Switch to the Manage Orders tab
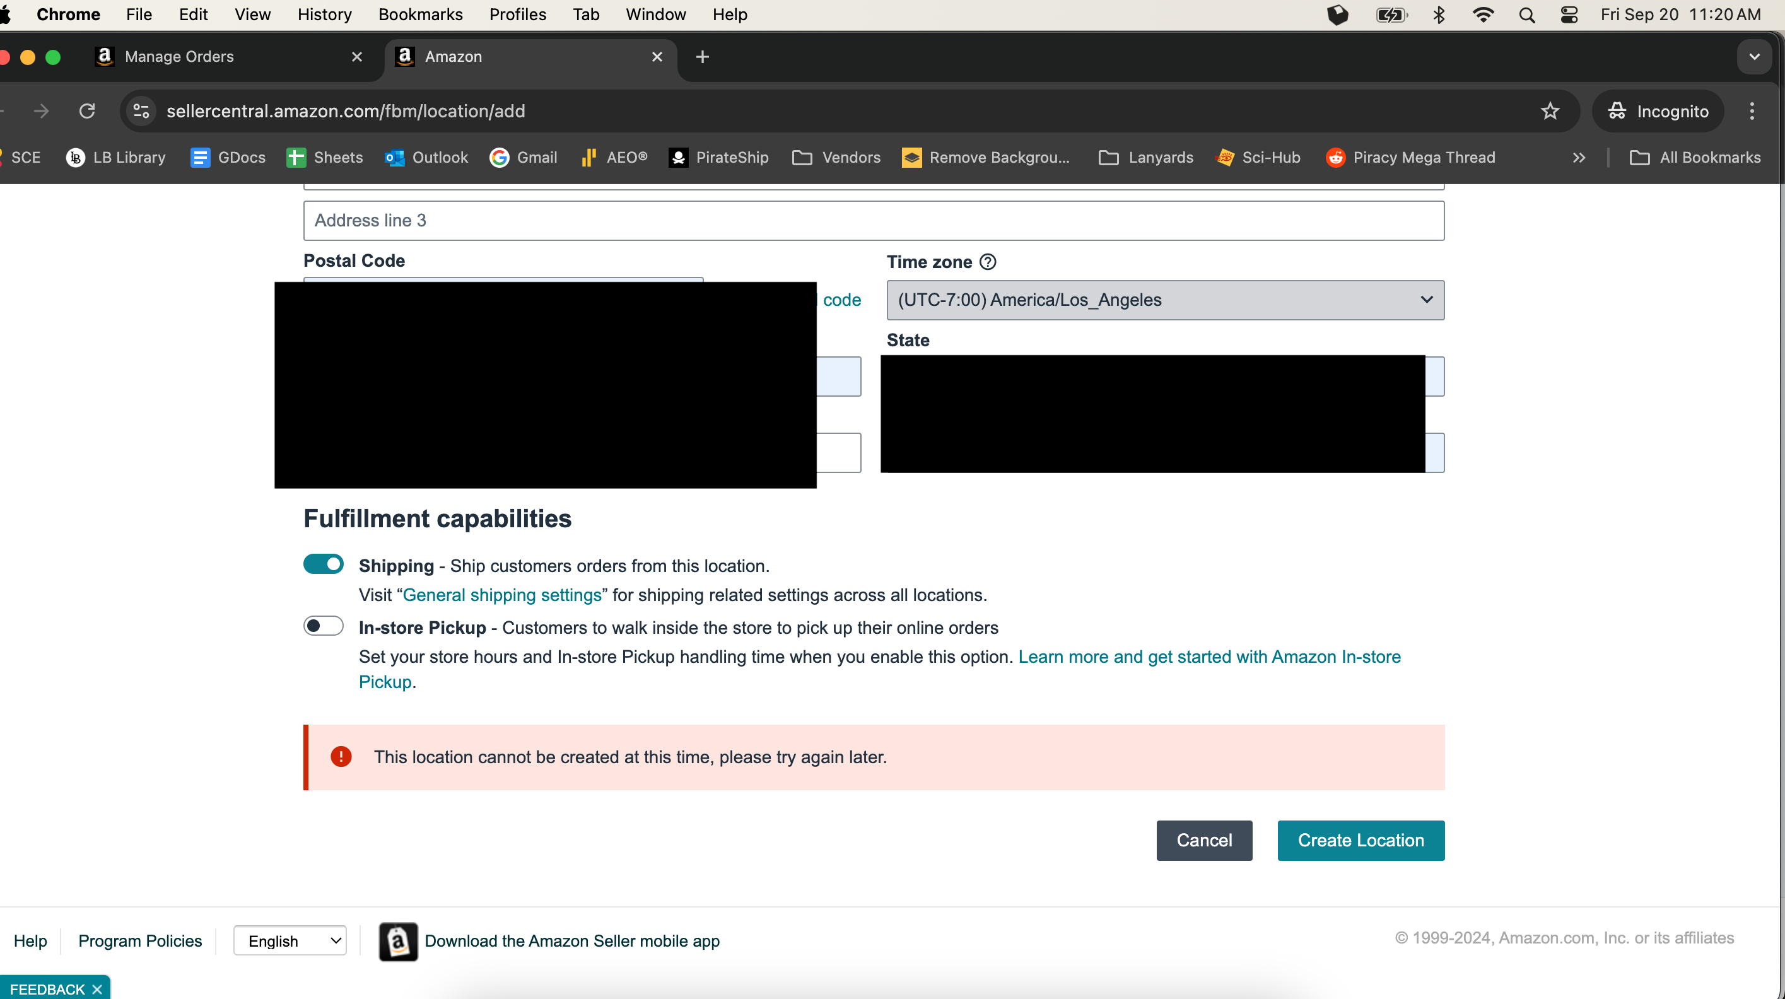This screenshot has width=1785, height=999. pos(229,57)
